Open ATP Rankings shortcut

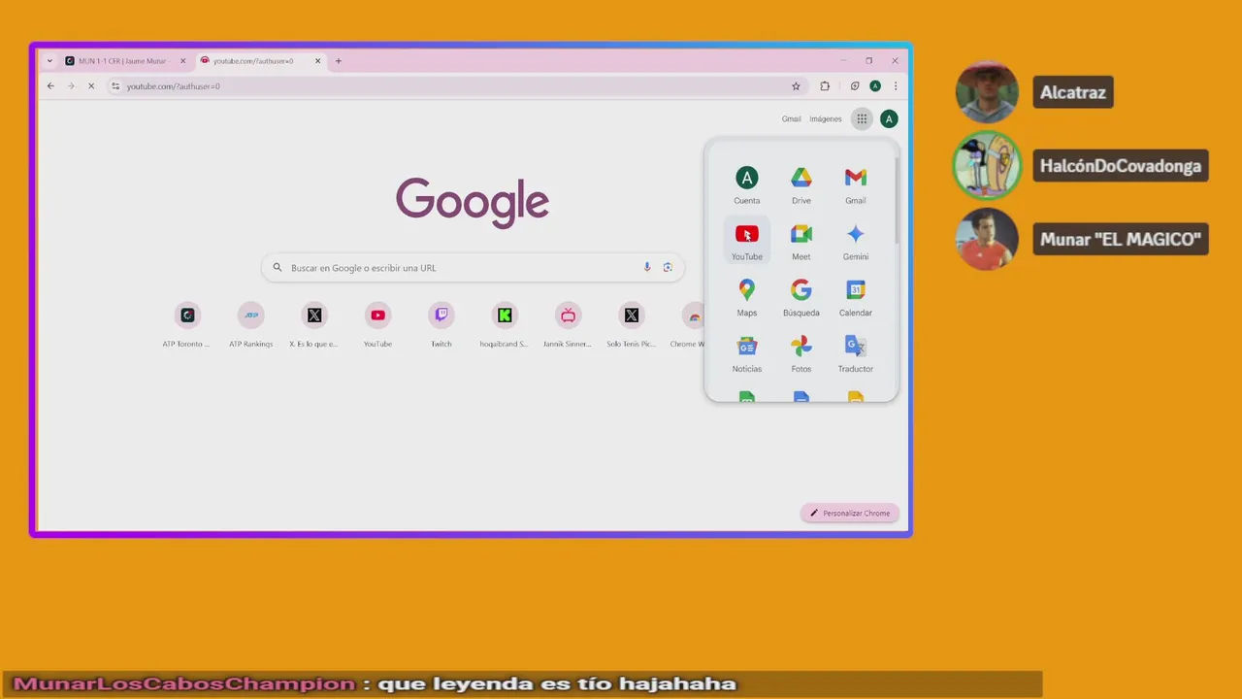pyautogui.click(x=250, y=325)
